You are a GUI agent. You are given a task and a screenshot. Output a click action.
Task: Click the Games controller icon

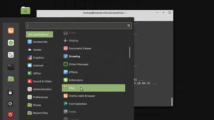[29, 50]
